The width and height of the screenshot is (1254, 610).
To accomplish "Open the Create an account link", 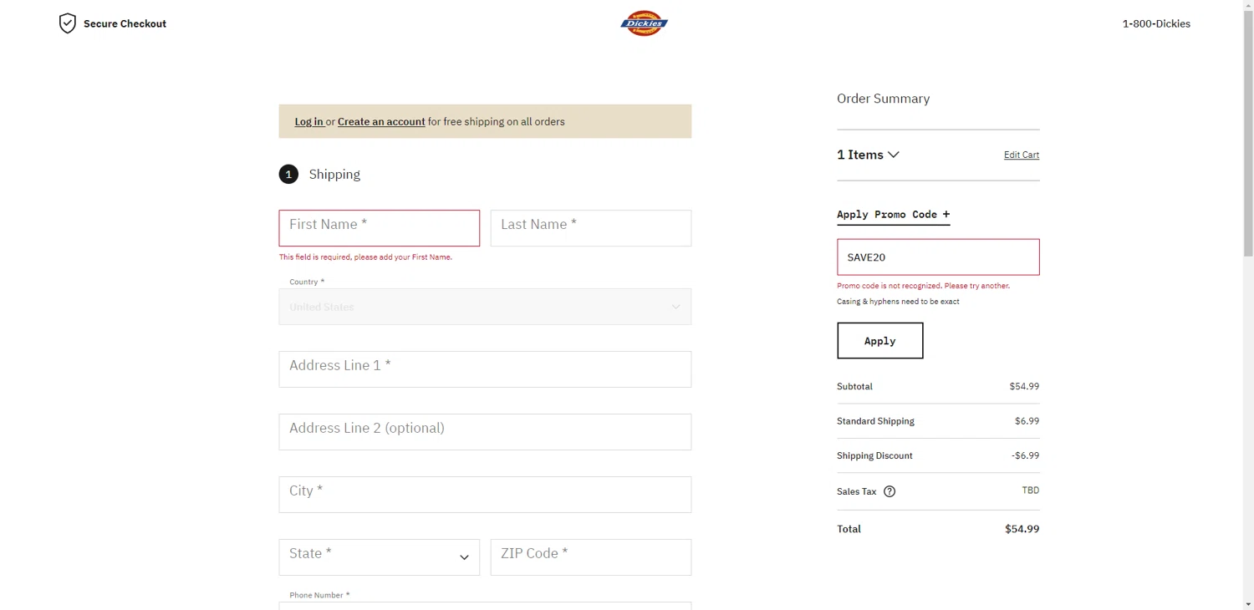I will point(381,122).
